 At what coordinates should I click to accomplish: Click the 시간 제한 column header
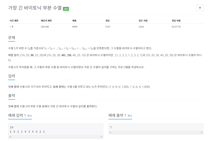point(14,21)
